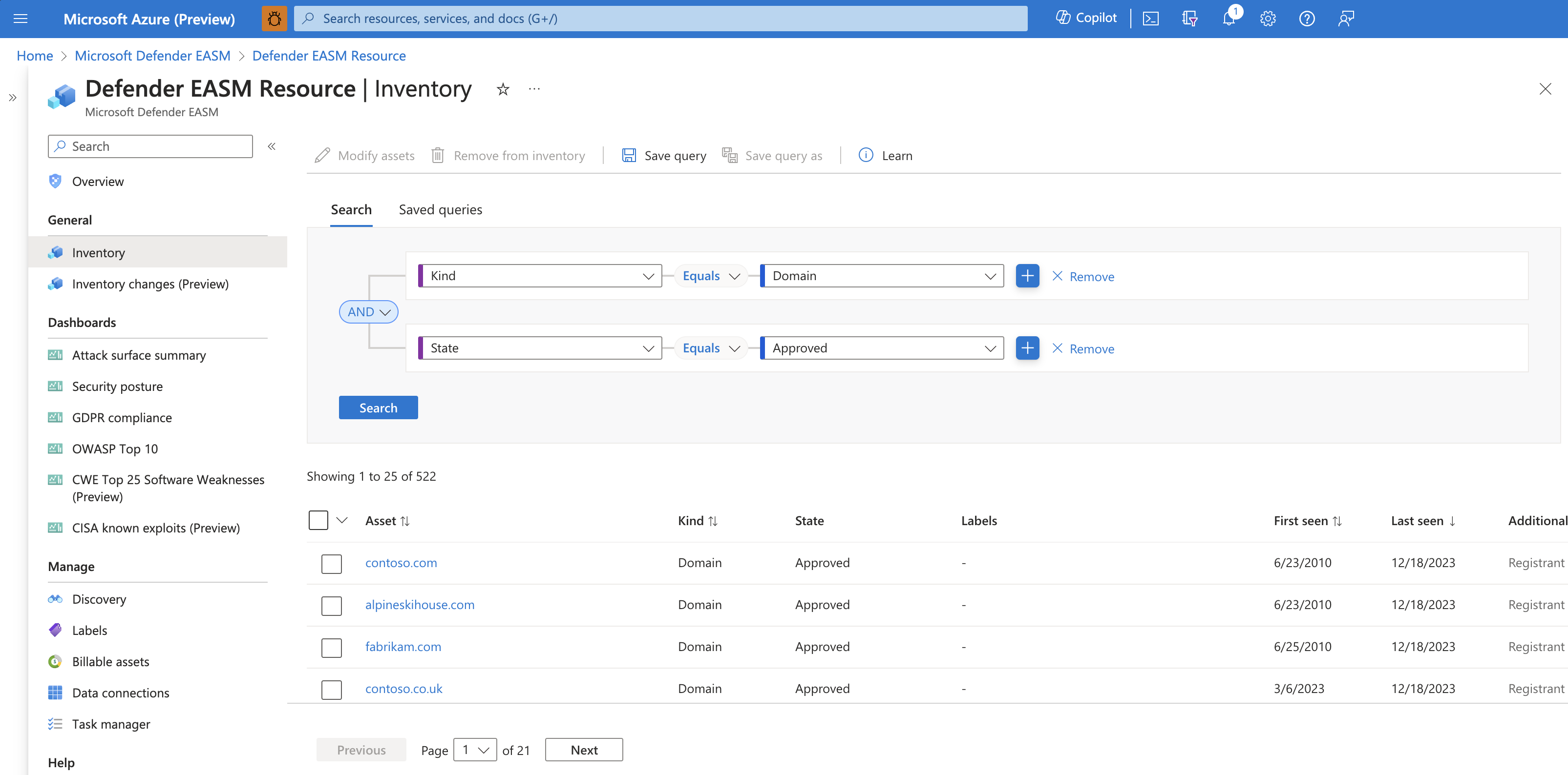
Task: Open Task manager page
Action: click(110, 723)
